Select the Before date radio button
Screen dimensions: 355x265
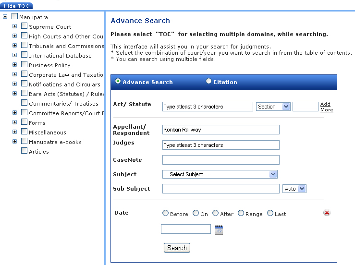click(x=166, y=213)
